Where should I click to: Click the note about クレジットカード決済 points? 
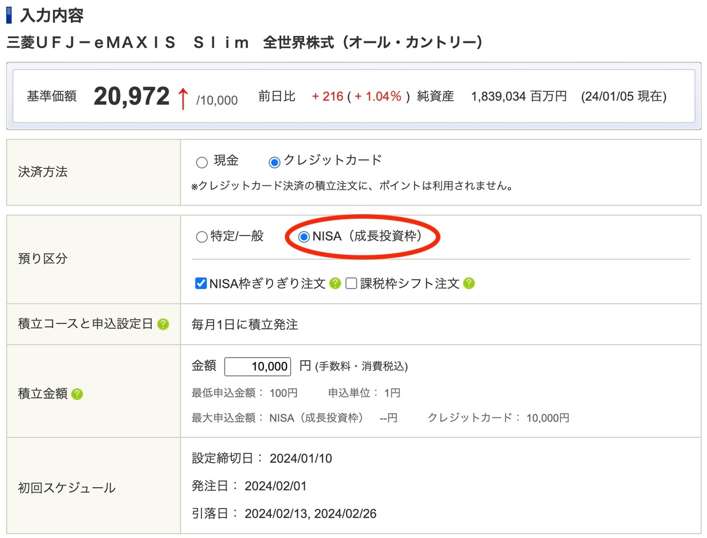point(353,186)
